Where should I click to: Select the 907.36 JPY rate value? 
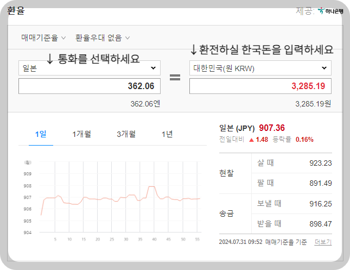[x=272, y=128]
